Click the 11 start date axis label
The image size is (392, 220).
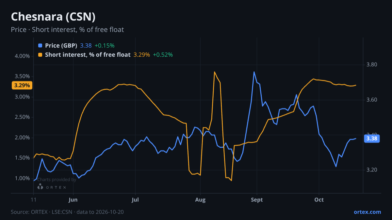(x=33, y=200)
